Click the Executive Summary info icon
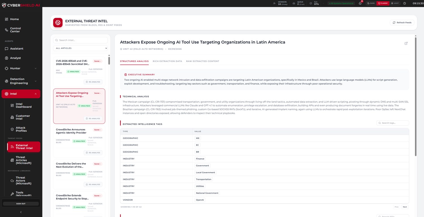 (126, 75)
